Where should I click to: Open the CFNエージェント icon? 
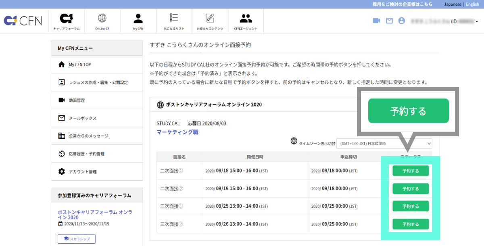246,21
